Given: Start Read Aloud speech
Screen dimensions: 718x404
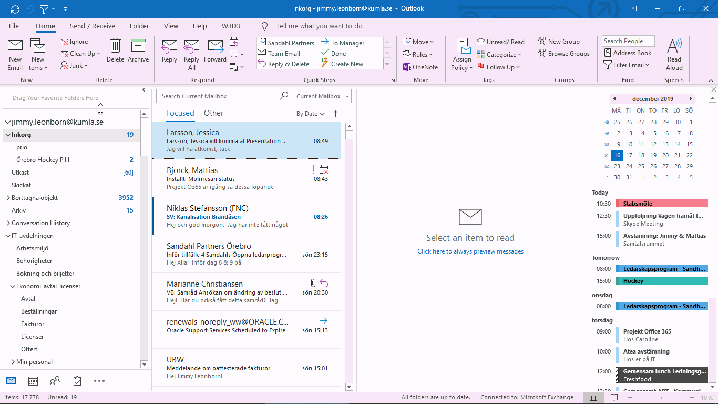Looking at the screenshot, I should tap(674, 55).
